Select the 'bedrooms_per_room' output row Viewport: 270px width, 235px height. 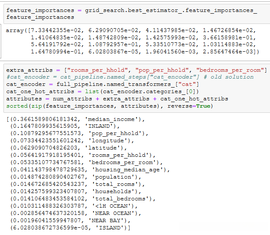click(x=87, y=162)
